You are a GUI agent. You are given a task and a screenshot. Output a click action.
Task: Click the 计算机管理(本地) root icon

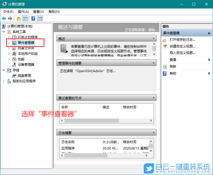pos(4,26)
